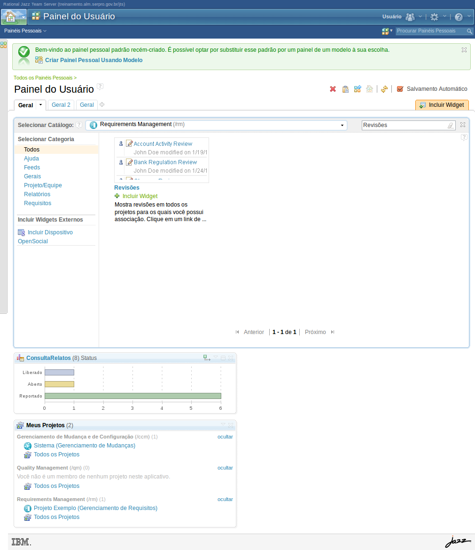Click the Procurar Painéis Pessoais search field
475x550 pixels.
(x=431, y=31)
